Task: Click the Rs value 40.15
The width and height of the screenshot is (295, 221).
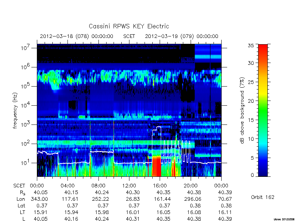Action: pos(71,192)
